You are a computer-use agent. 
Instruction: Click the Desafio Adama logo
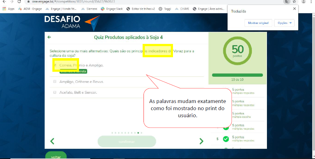pos(72,23)
